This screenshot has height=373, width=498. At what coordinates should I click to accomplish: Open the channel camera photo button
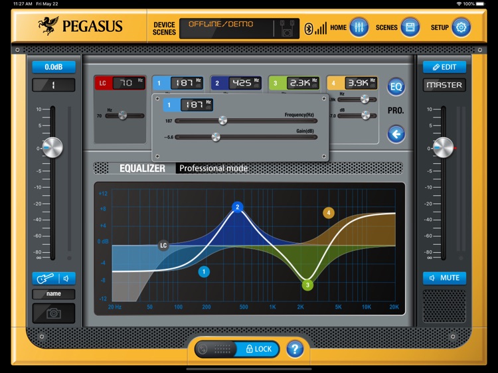click(54, 313)
